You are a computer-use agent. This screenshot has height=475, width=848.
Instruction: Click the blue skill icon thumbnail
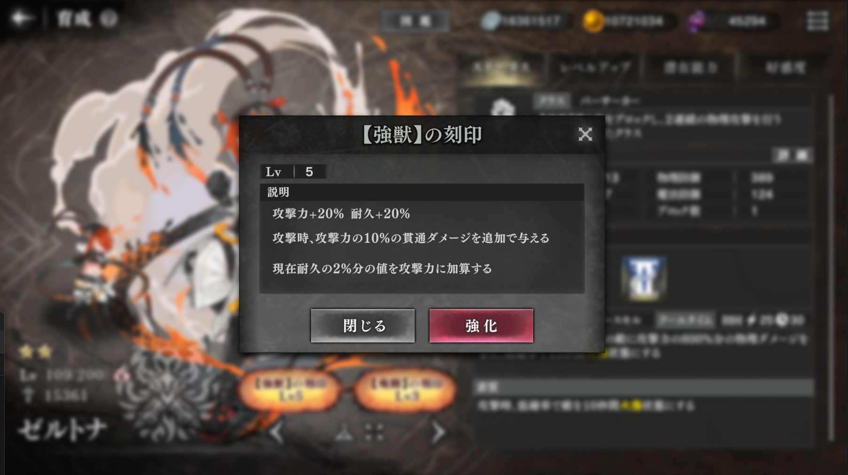[x=643, y=278]
